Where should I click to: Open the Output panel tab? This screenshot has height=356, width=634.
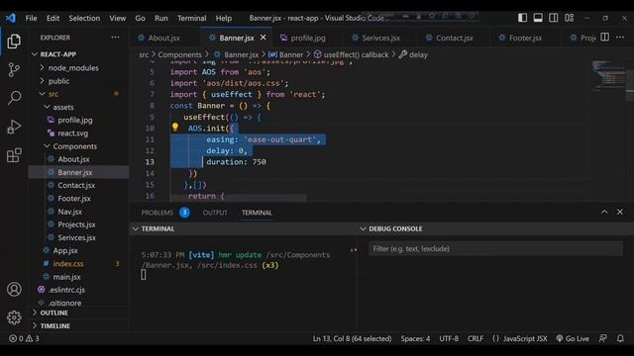pos(215,213)
